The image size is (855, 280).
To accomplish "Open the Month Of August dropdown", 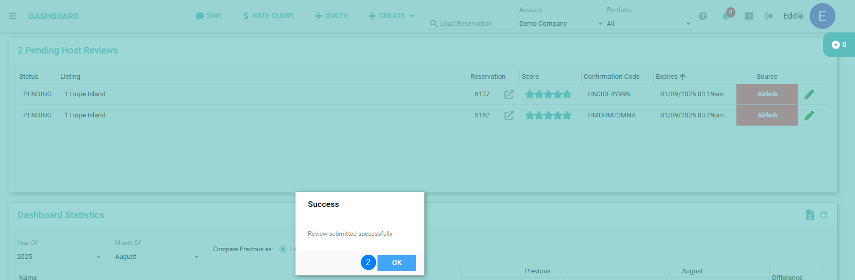I will pyautogui.click(x=157, y=257).
